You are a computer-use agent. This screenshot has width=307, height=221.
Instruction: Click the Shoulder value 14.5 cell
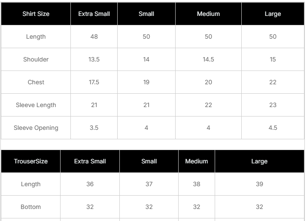tap(208, 59)
